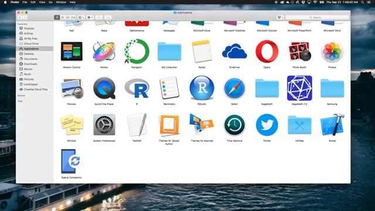Viewport: 375px width, 211px height.
Task: Click the Share toolbar button
Action: coord(99,18)
